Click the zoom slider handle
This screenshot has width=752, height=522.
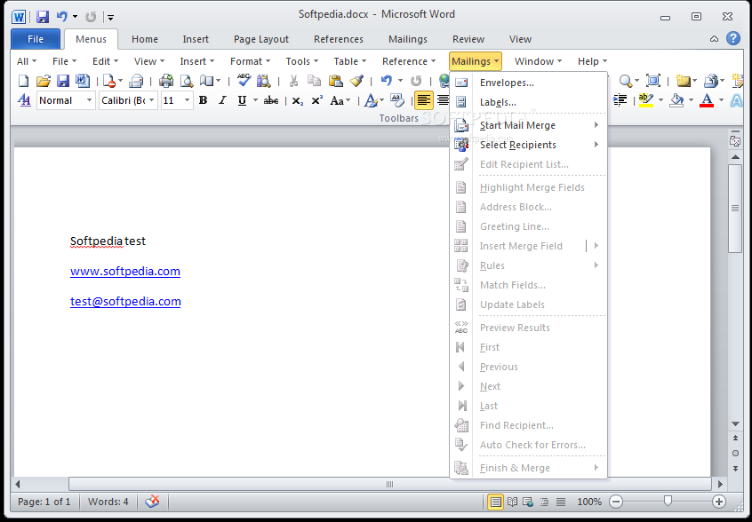coord(668,502)
